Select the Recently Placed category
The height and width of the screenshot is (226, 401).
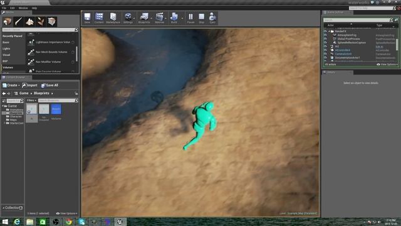pyautogui.click(x=13, y=36)
